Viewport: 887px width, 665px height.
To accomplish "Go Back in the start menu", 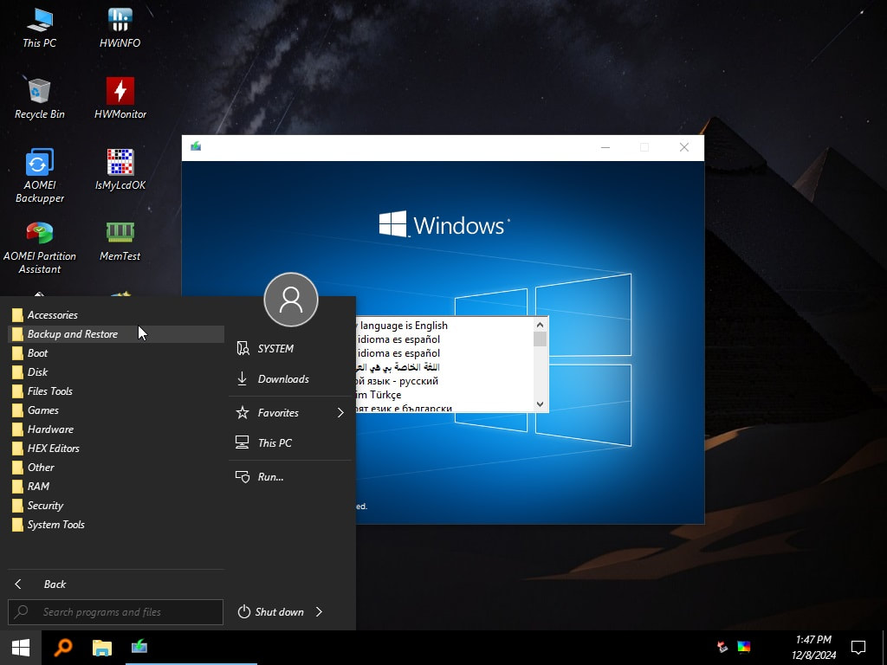I will tap(116, 584).
